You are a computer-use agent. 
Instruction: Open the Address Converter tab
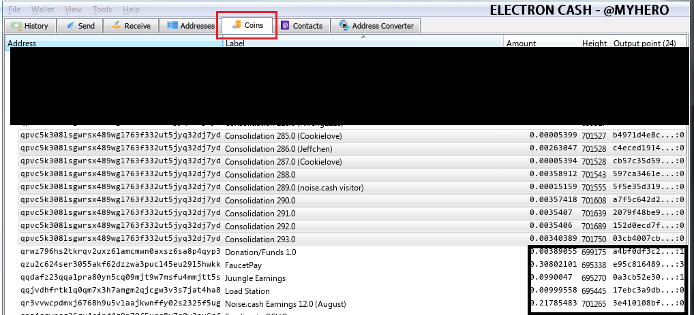(x=376, y=26)
